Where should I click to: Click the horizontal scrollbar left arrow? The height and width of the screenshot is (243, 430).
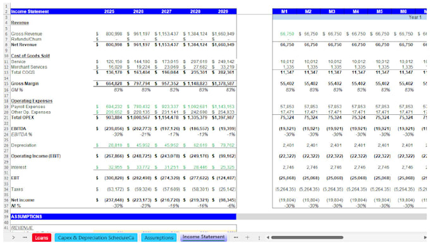pos(267,237)
